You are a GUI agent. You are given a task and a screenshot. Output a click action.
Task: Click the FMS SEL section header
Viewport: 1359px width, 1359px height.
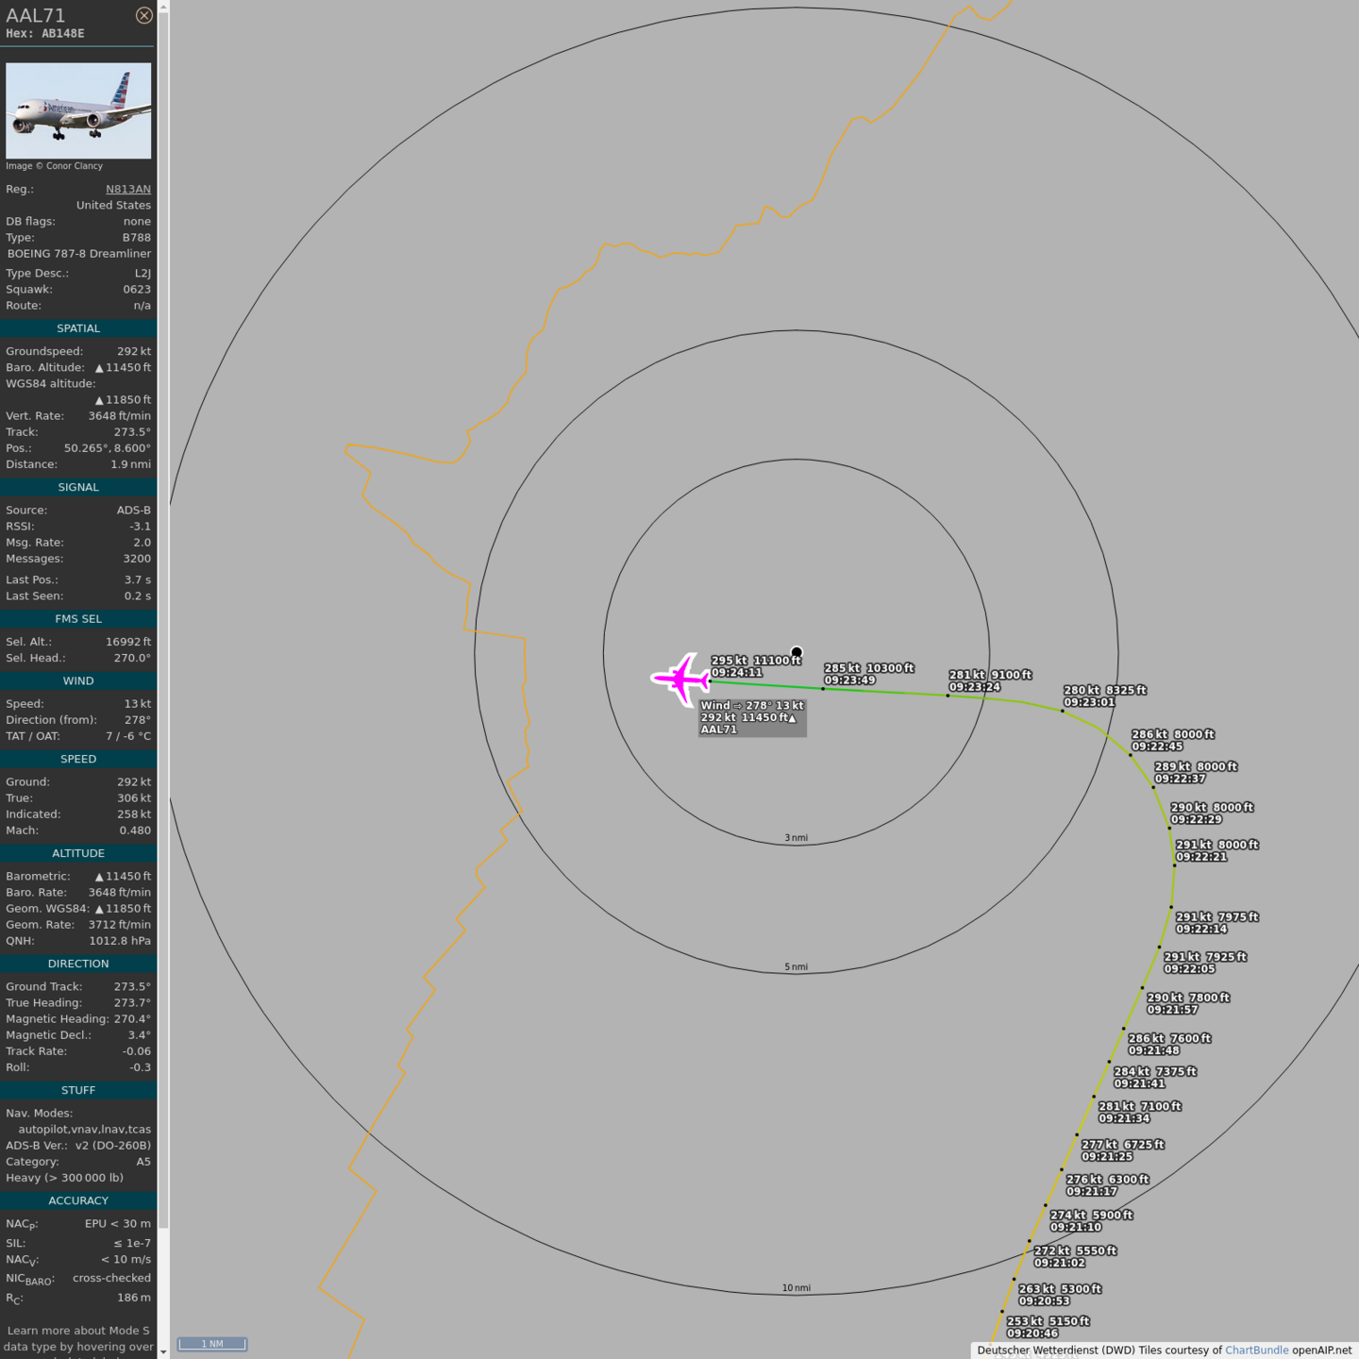(x=78, y=619)
